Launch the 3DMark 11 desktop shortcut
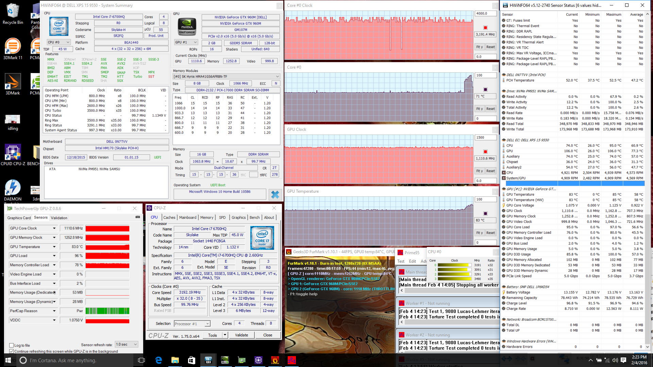This screenshot has height=367, width=653. 13,48
